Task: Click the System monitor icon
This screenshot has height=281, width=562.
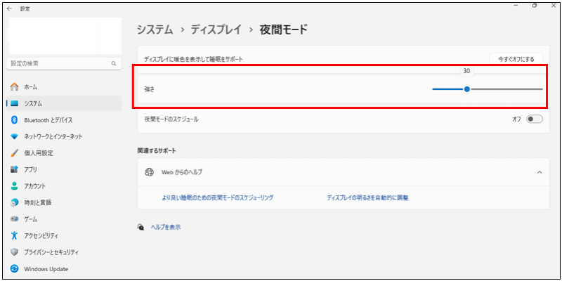Action: [x=14, y=103]
